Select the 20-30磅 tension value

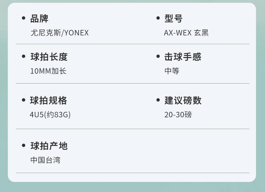(178, 114)
